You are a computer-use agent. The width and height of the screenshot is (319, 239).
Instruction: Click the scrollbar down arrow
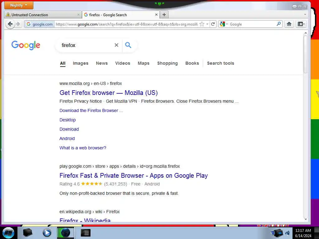tap(305, 219)
